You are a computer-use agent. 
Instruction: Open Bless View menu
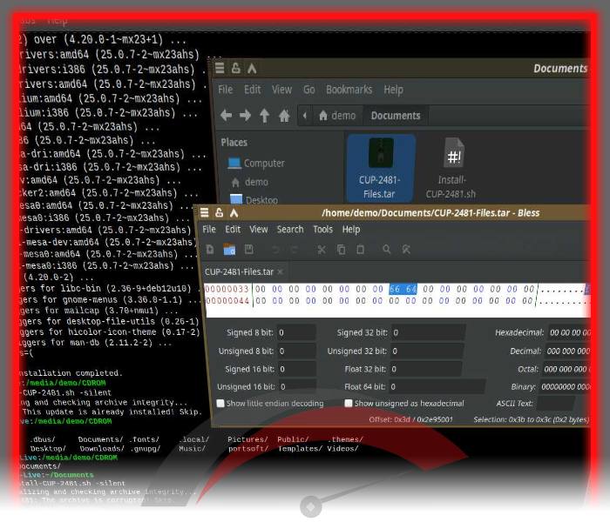(258, 229)
